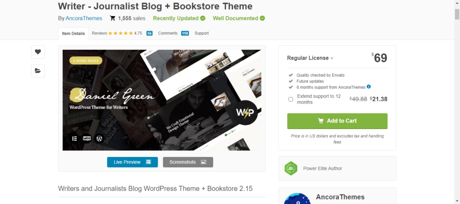460x204 pixels.
Task: Click the '1,555 sales' text
Action: [132, 18]
